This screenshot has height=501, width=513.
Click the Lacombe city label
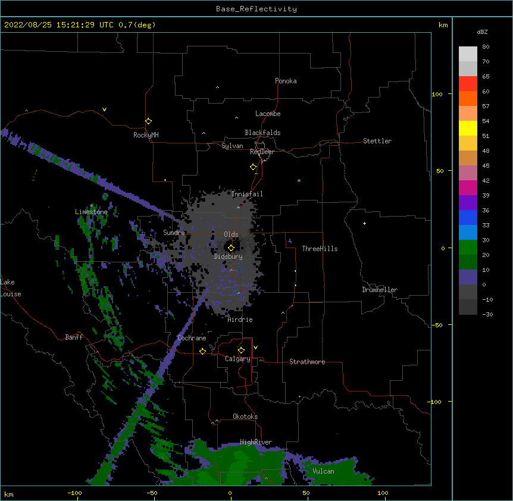tap(268, 114)
